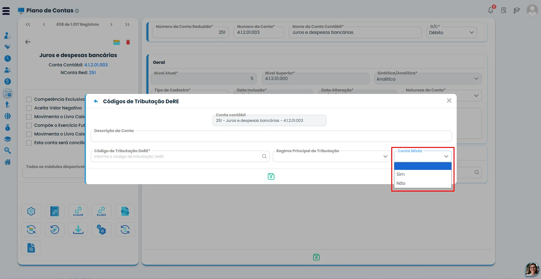Toggle Esta conta será conciliada checkbox
This screenshot has height=279, width=541.
tap(29, 143)
